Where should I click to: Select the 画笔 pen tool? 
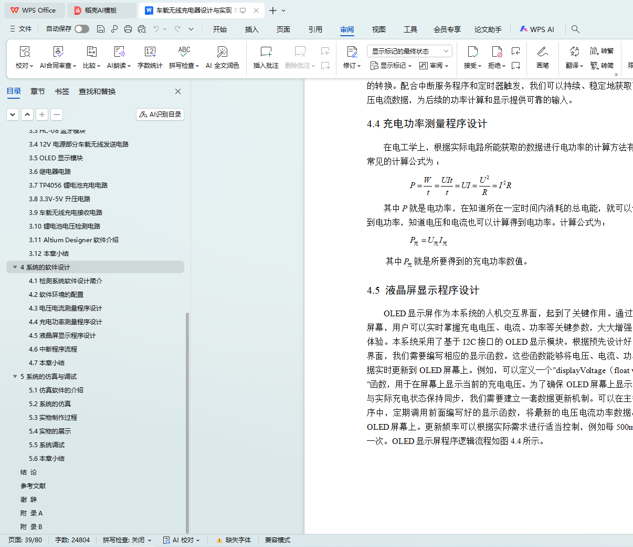point(542,52)
